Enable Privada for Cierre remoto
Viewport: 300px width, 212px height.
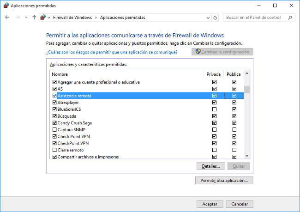[214, 150]
